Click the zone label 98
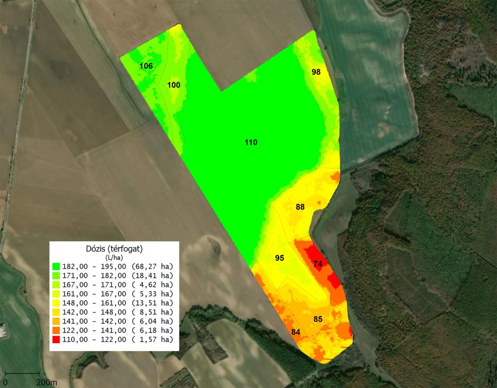This screenshot has height=388, width=497. pos(316,72)
